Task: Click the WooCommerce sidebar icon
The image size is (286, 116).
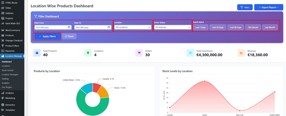Action: [3, 30]
